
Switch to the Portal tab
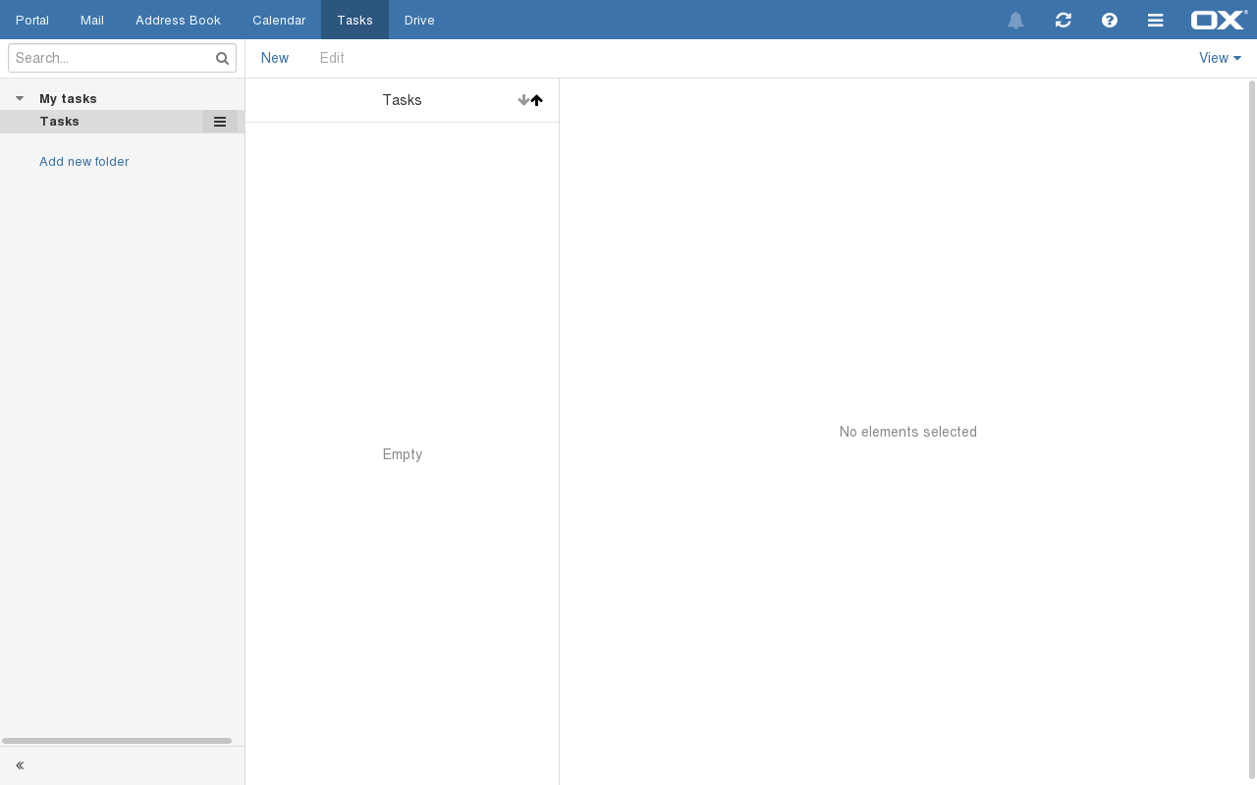(32, 20)
